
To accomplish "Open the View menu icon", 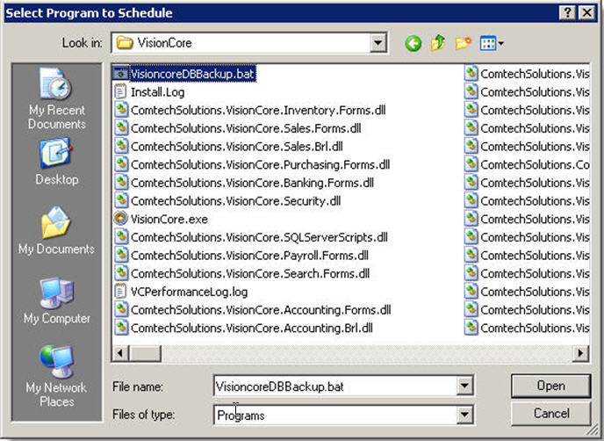I will 491,43.
